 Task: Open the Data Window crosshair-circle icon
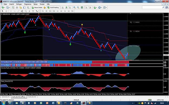17,8
